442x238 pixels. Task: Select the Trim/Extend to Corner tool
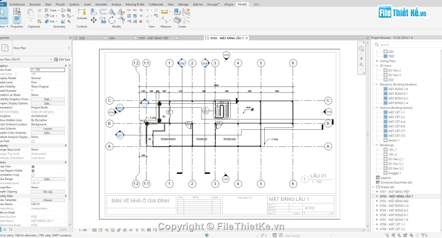tap(121, 20)
